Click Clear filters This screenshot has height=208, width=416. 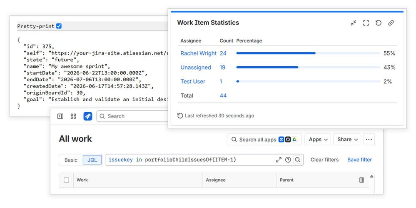(324, 160)
